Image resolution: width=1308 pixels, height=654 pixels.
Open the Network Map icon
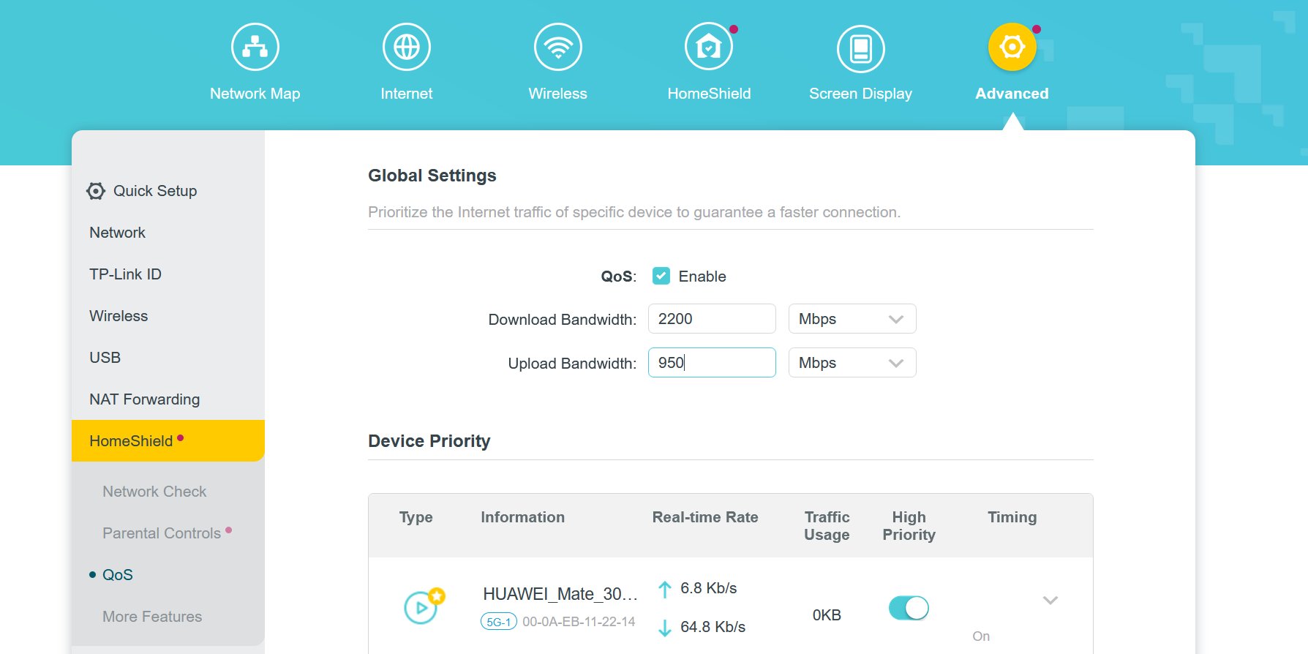[255, 47]
